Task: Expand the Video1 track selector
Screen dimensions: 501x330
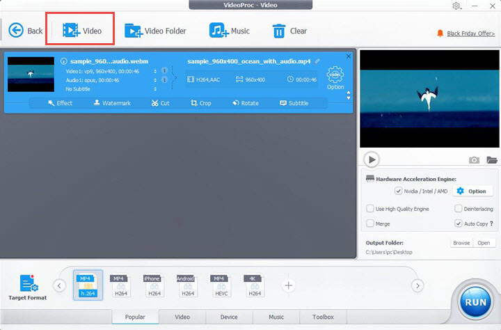Action: 155,71
